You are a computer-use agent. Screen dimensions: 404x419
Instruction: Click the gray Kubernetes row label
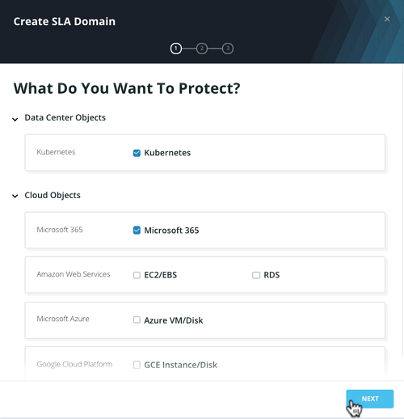[56, 152]
